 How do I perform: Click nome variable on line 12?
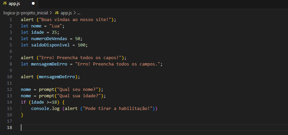[26, 90]
